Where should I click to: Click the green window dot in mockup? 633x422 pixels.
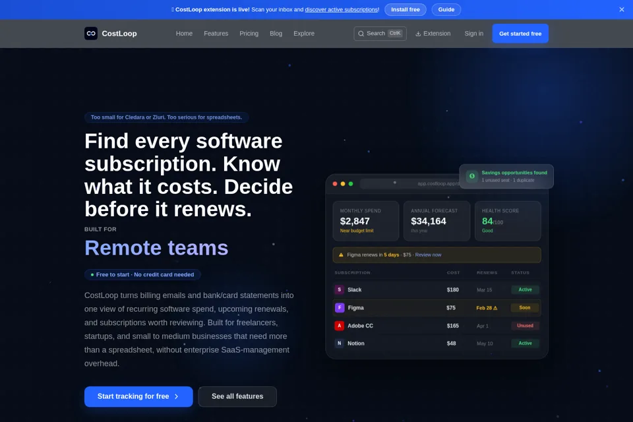coord(351,184)
